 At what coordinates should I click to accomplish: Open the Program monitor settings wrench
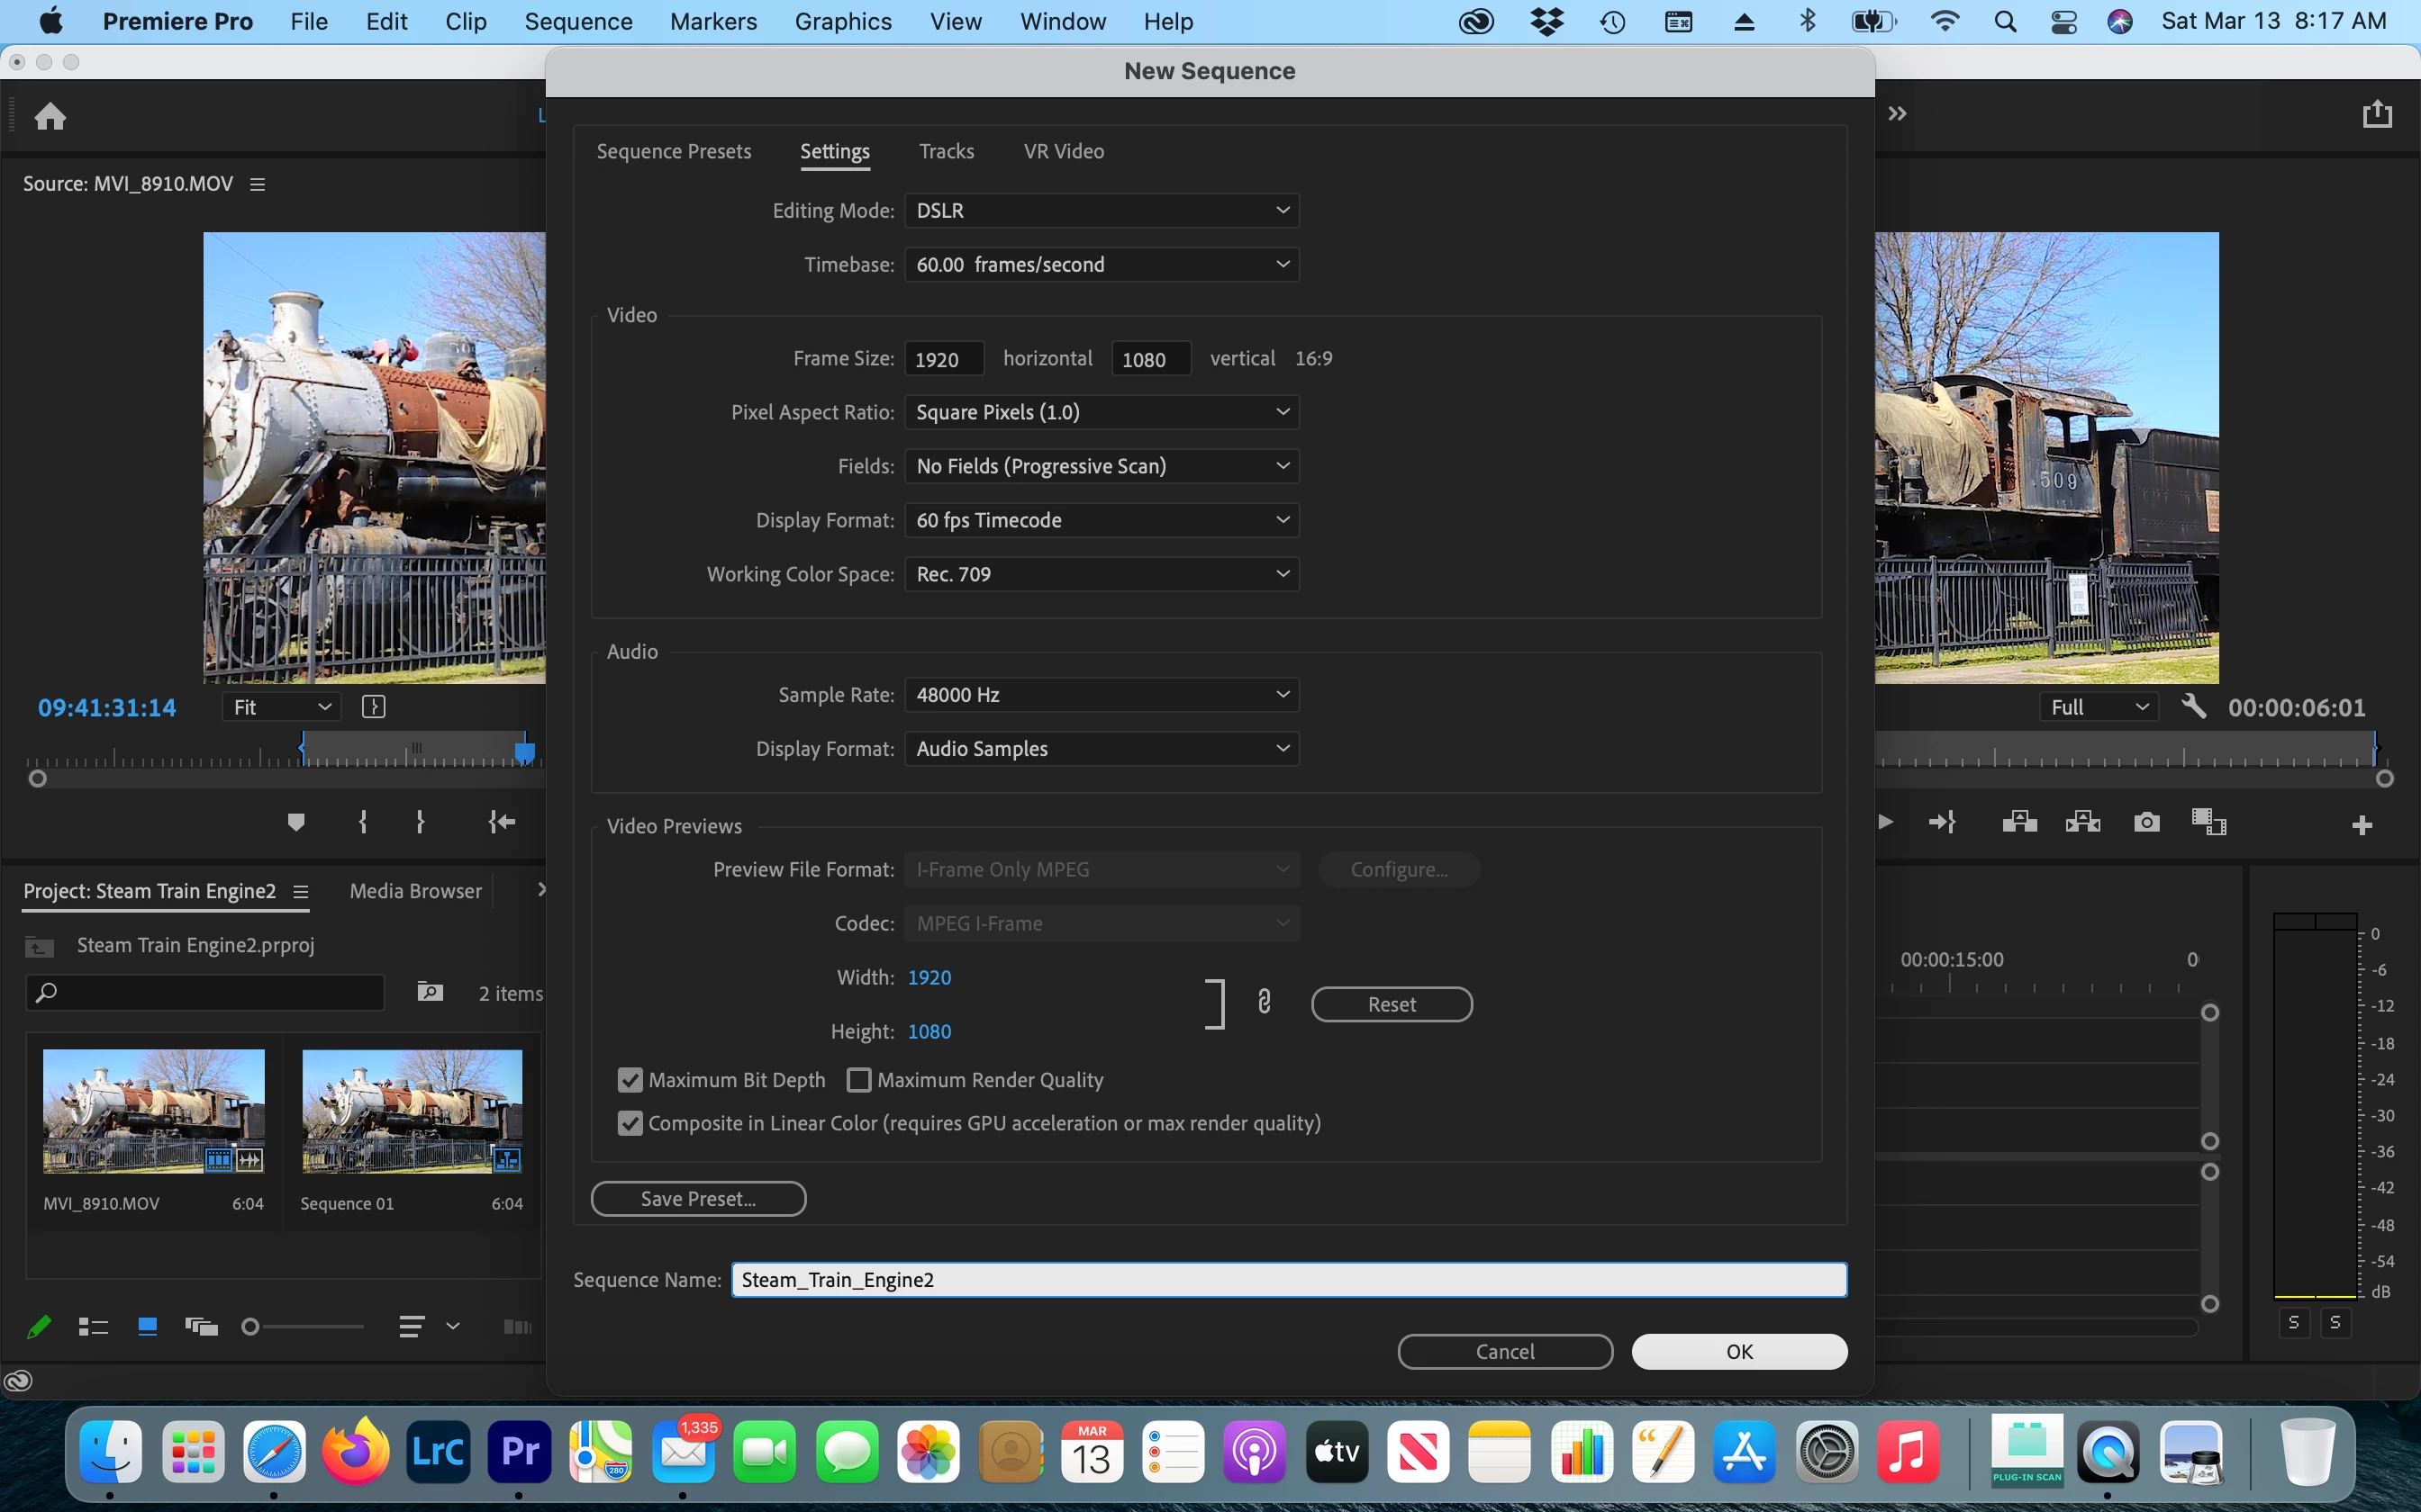coord(2193,707)
